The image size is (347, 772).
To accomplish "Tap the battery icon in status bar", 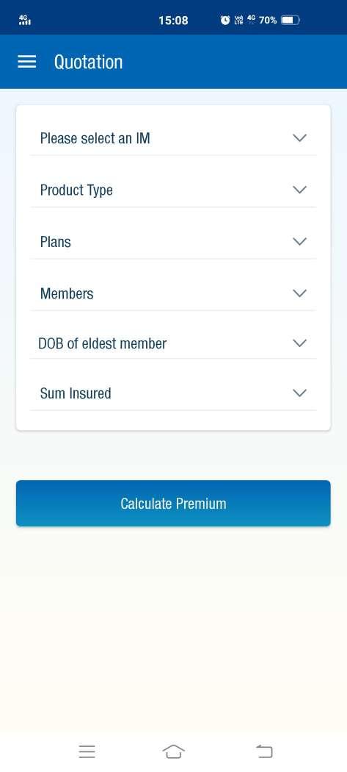I will 290,20.
